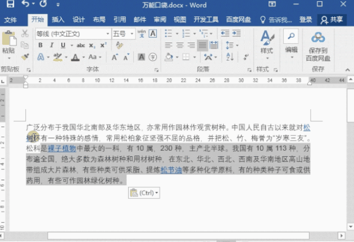The image size is (354, 242).
Task: Increase font size with larger A
Action: pos(115,57)
